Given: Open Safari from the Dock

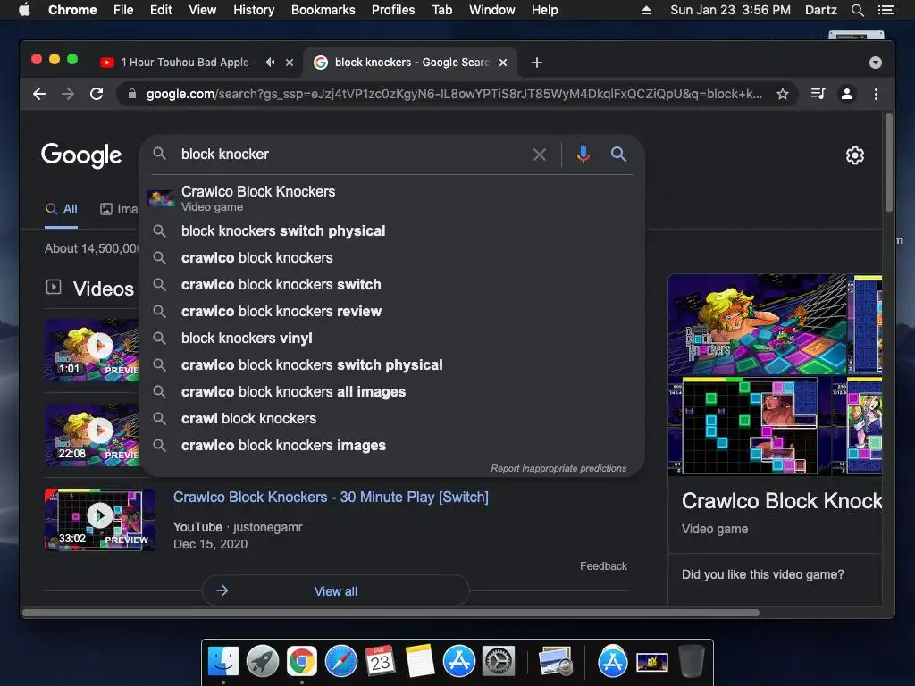Looking at the screenshot, I should click(x=340, y=662).
